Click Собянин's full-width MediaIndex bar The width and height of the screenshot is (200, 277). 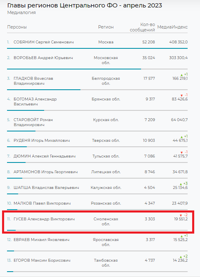pyautogui.click(x=97, y=48)
